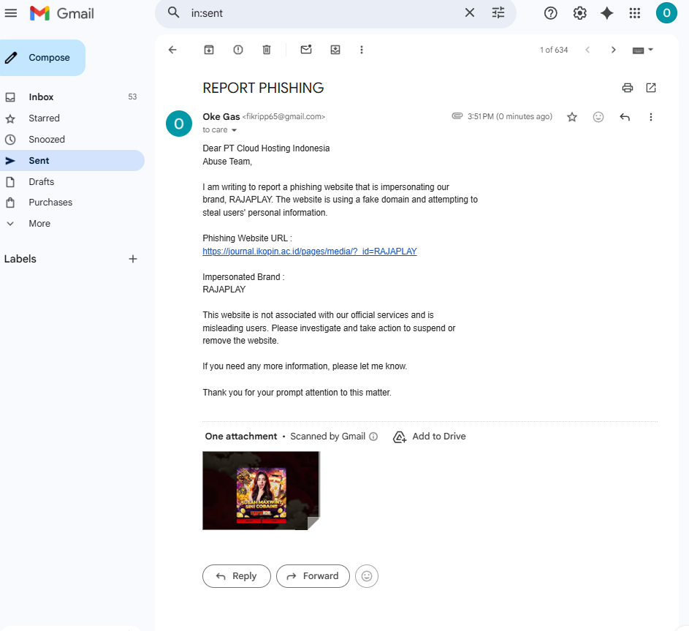Open the Gemini sparkle icon

[x=607, y=13]
